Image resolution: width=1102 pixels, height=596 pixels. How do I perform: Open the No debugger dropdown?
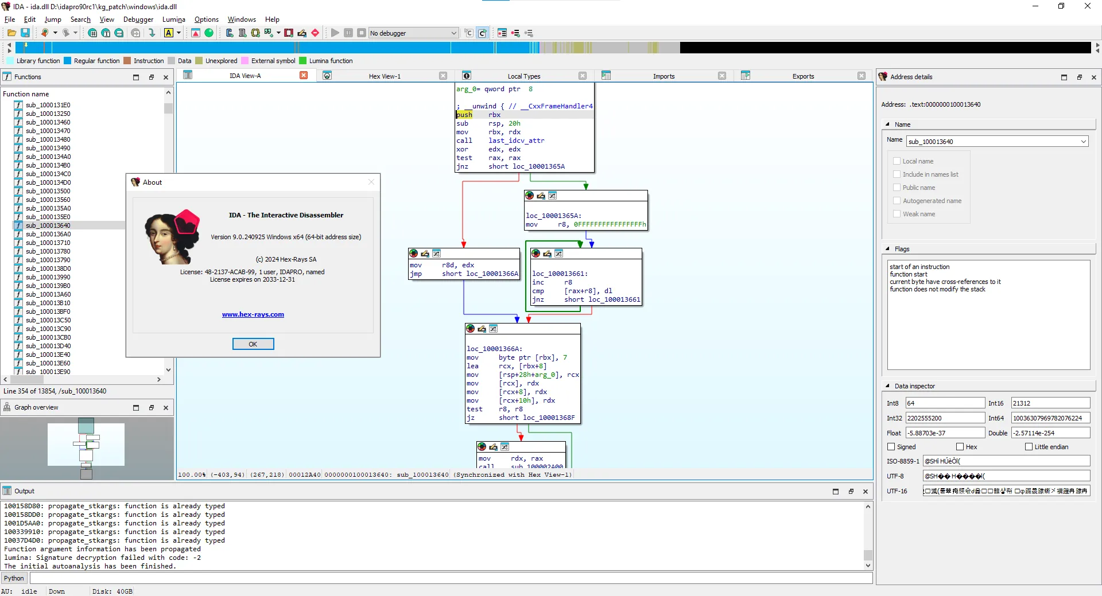[413, 33]
